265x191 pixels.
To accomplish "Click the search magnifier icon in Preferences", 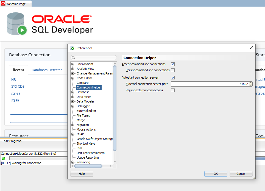I will 73,57.
